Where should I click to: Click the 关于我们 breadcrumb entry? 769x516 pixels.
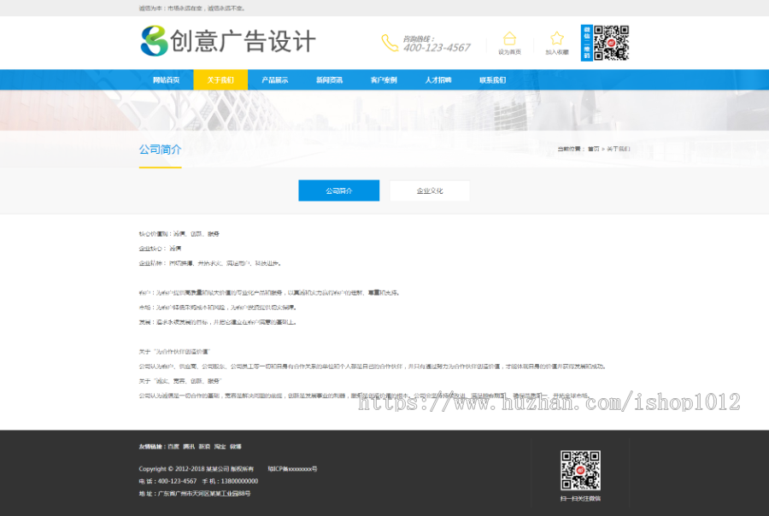[619, 149]
